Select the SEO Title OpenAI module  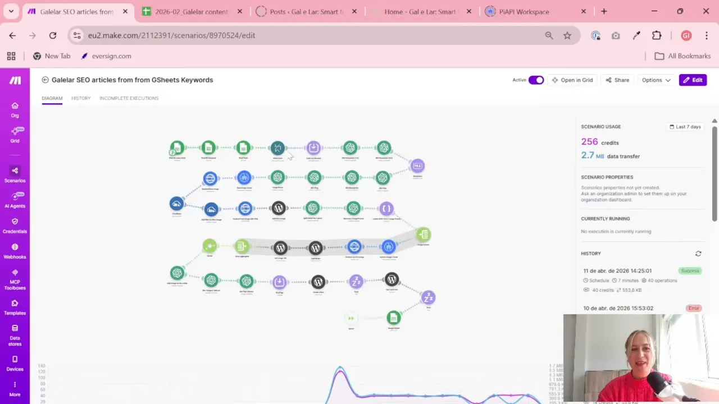pyautogui.click(x=383, y=178)
